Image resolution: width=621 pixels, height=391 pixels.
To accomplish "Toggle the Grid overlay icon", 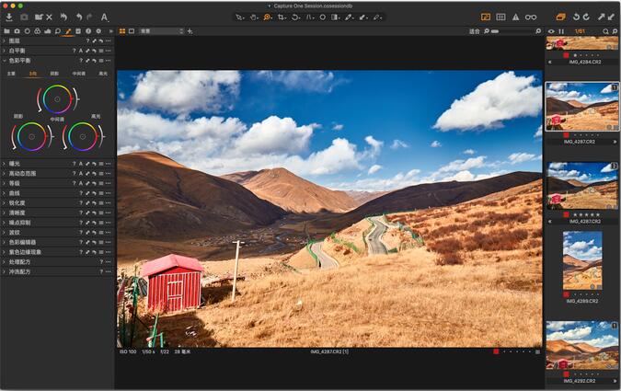I will point(500,17).
